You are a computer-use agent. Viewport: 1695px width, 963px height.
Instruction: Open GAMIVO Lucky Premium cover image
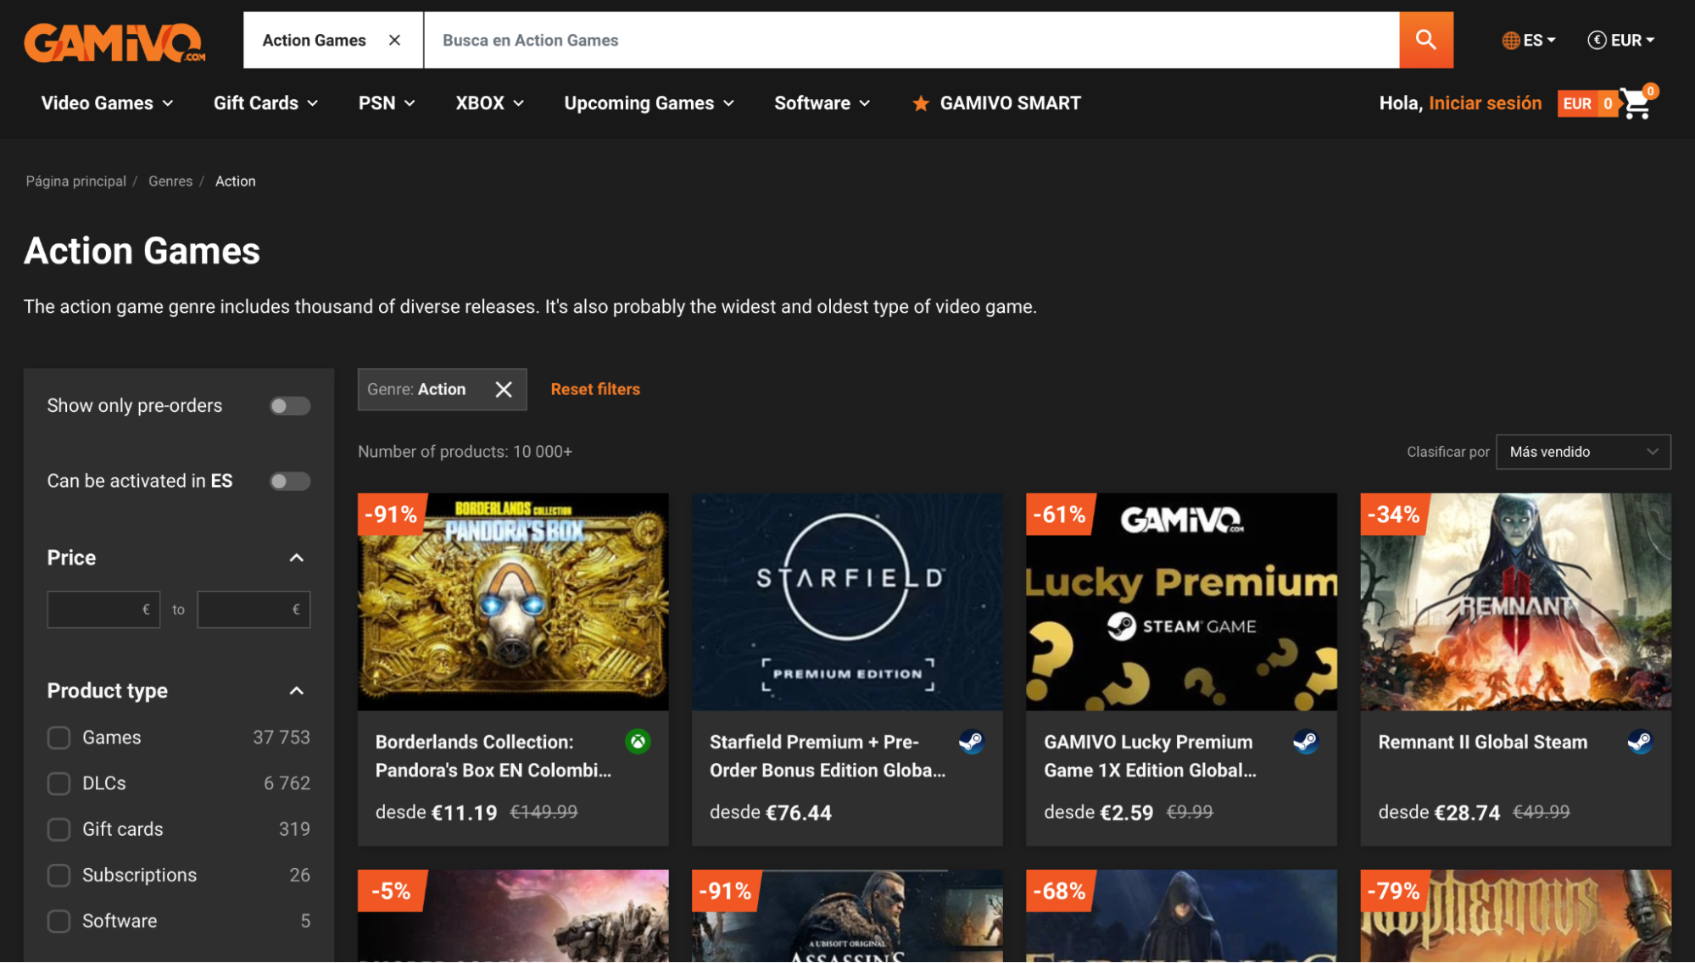pos(1181,602)
